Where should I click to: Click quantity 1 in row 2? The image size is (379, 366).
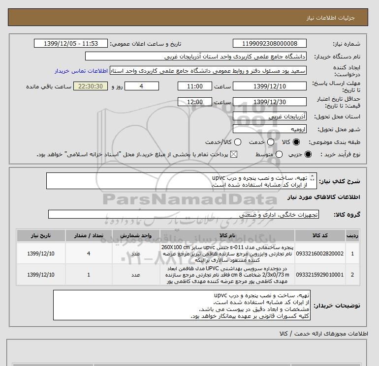(x=89, y=275)
